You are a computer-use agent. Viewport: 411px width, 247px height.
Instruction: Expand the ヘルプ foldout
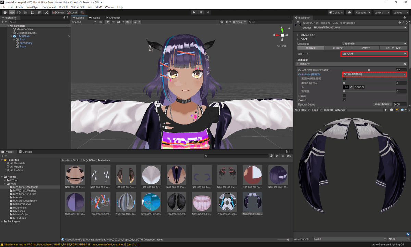click(298, 39)
